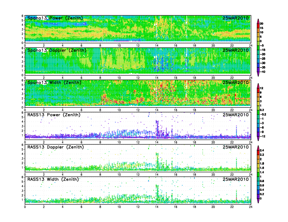The height and width of the screenshot is (222, 288).
Task: Click the label 2.4 on the bottom colorbar
Action: click(262, 150)
